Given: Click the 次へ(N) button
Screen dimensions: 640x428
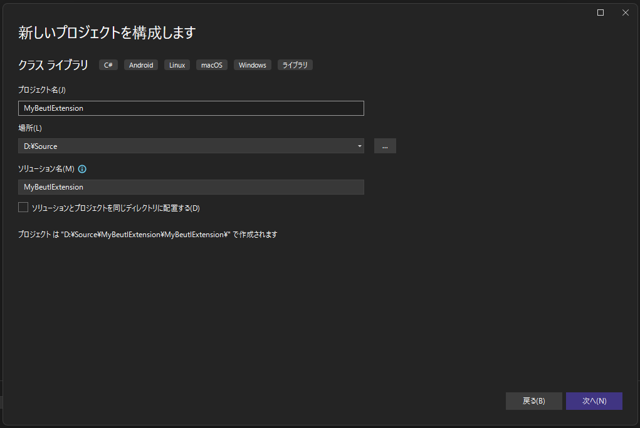Looking at the screenshot, I should (x=594, y=400).
